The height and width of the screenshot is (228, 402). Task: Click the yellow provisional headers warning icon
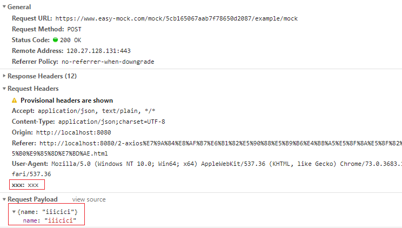pos(15,100)
